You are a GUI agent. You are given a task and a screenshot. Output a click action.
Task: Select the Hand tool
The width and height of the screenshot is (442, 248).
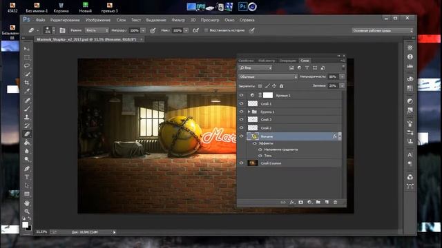click(27, 203)
